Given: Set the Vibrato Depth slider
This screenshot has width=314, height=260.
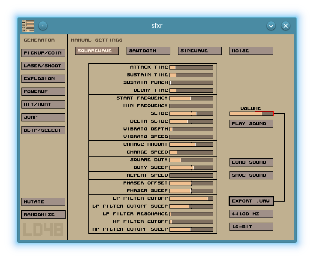Looking at the screenshot, I should pos(191,129).
